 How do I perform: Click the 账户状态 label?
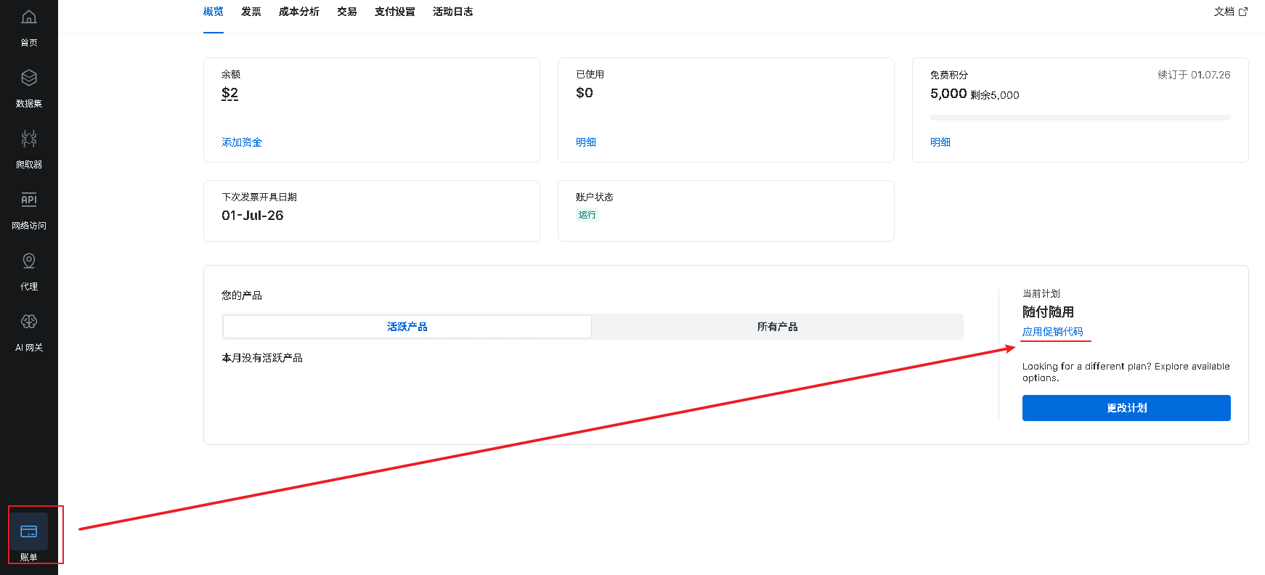[595, 197]
